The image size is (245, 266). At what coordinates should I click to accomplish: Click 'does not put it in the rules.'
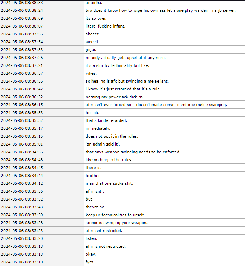coord(112,136)
